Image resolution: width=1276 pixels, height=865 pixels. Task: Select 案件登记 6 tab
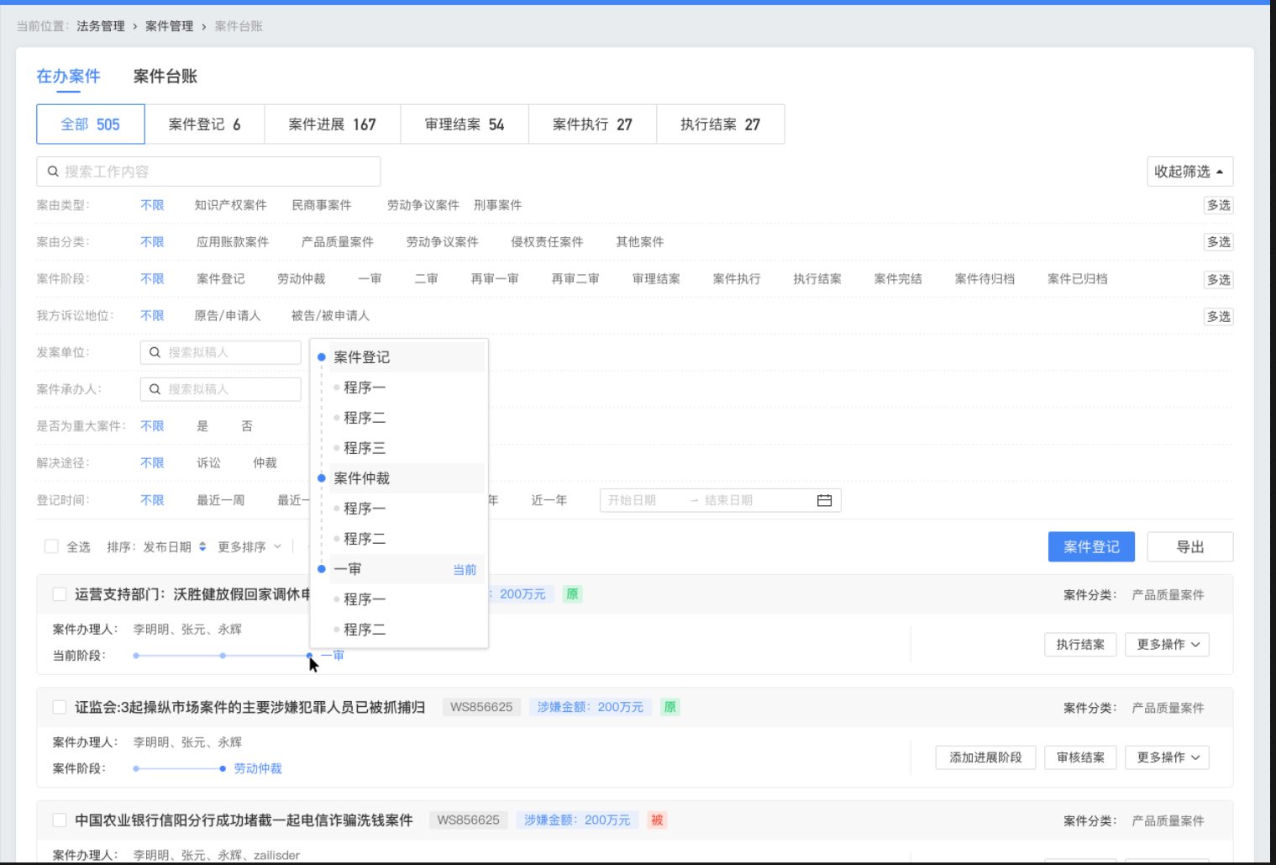(204, 124)
